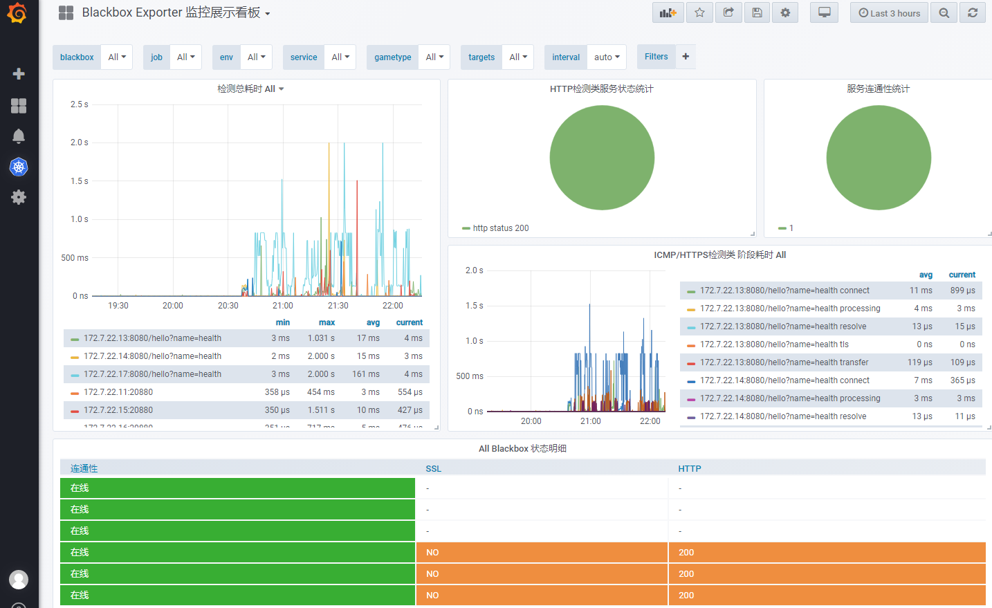Viewport: 992px width, 608px height.
Task: Sort 阶段耗时 legend by current column
Action: pos(962,275)
